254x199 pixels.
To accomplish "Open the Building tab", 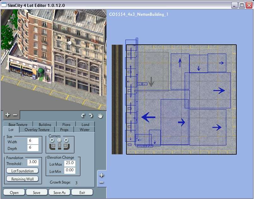I will [45, 124].
